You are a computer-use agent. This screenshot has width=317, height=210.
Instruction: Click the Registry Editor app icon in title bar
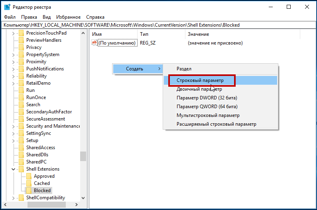[7, 7]
